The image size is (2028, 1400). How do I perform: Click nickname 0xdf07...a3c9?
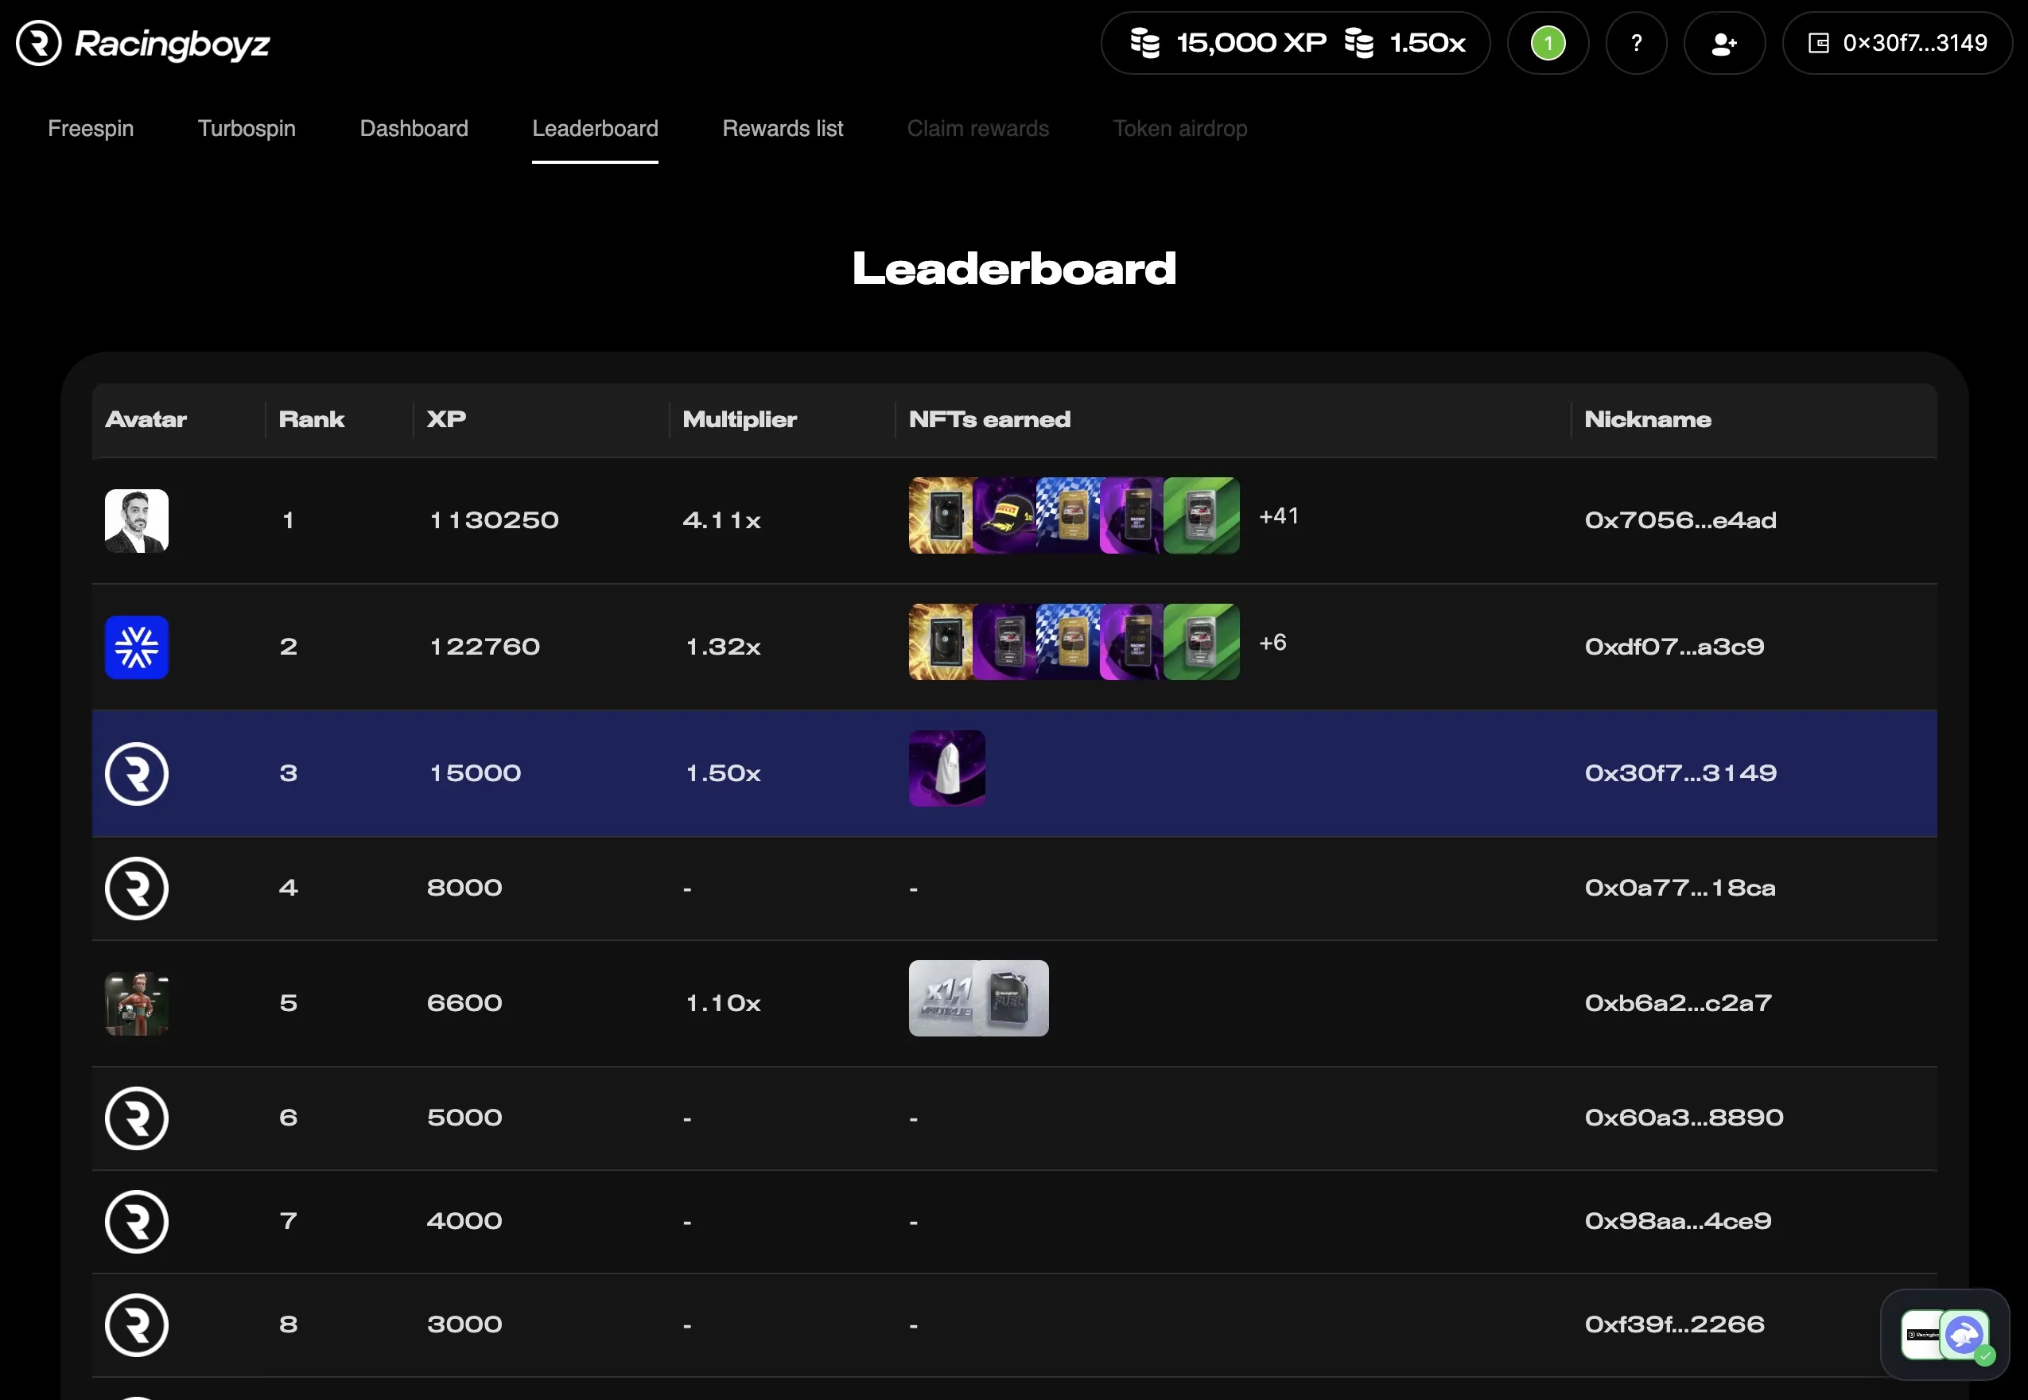point(1674,647)
